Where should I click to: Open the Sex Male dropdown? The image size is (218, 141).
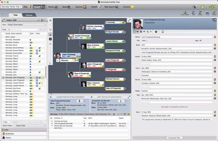point(145,40)
